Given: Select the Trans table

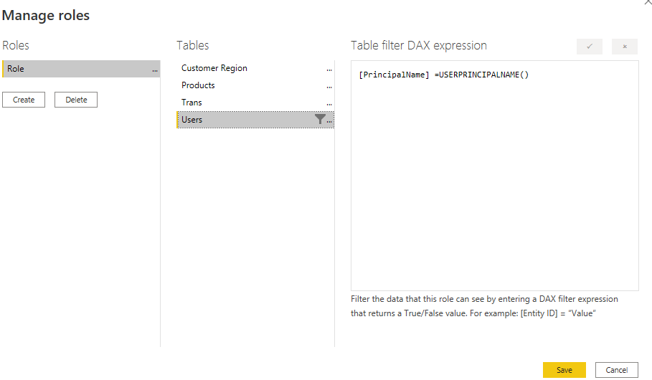Looking at the screenshot, I should pos(255,103).
